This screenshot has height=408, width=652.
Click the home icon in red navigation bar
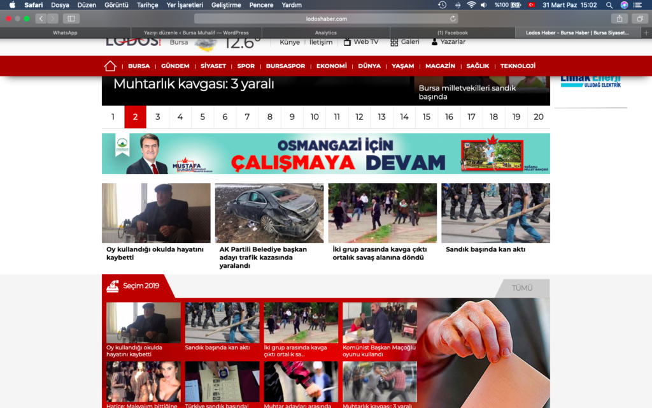click(110, 66)
